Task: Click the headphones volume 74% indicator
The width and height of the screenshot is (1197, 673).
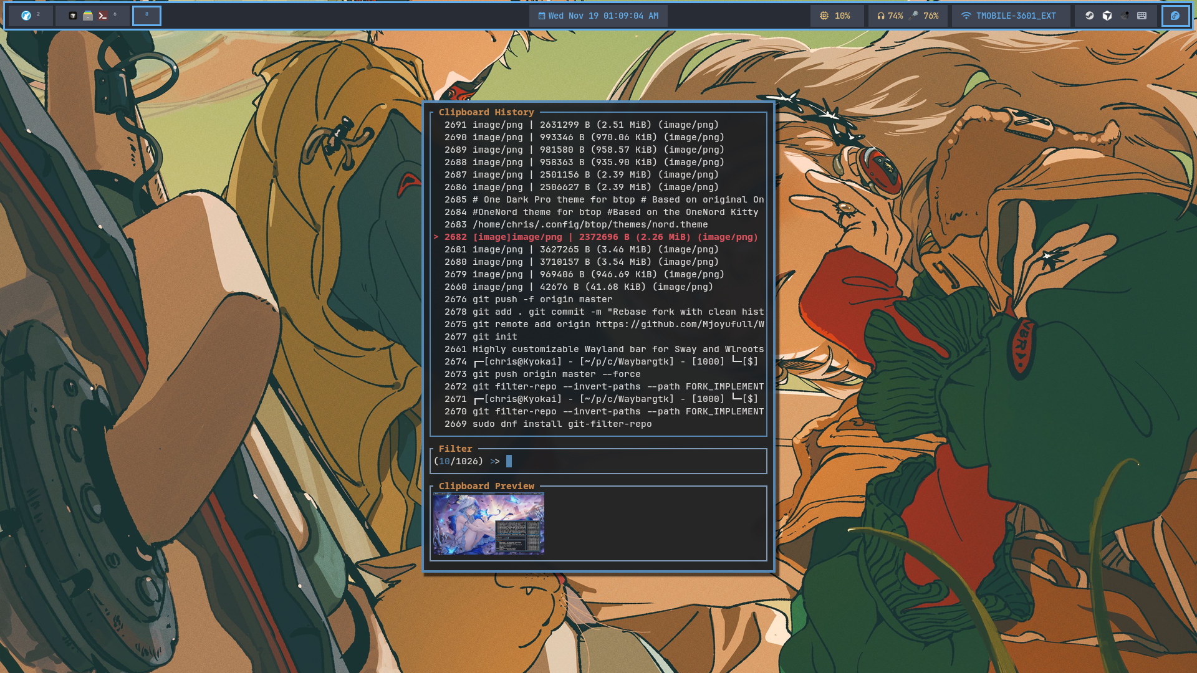Action: point(890,16)
